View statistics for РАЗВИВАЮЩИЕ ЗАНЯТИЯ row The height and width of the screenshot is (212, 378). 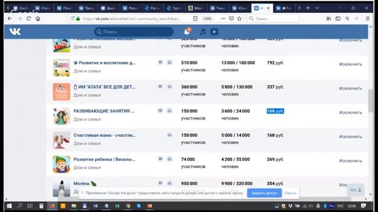pyautogui.click(x=170, y=111)
